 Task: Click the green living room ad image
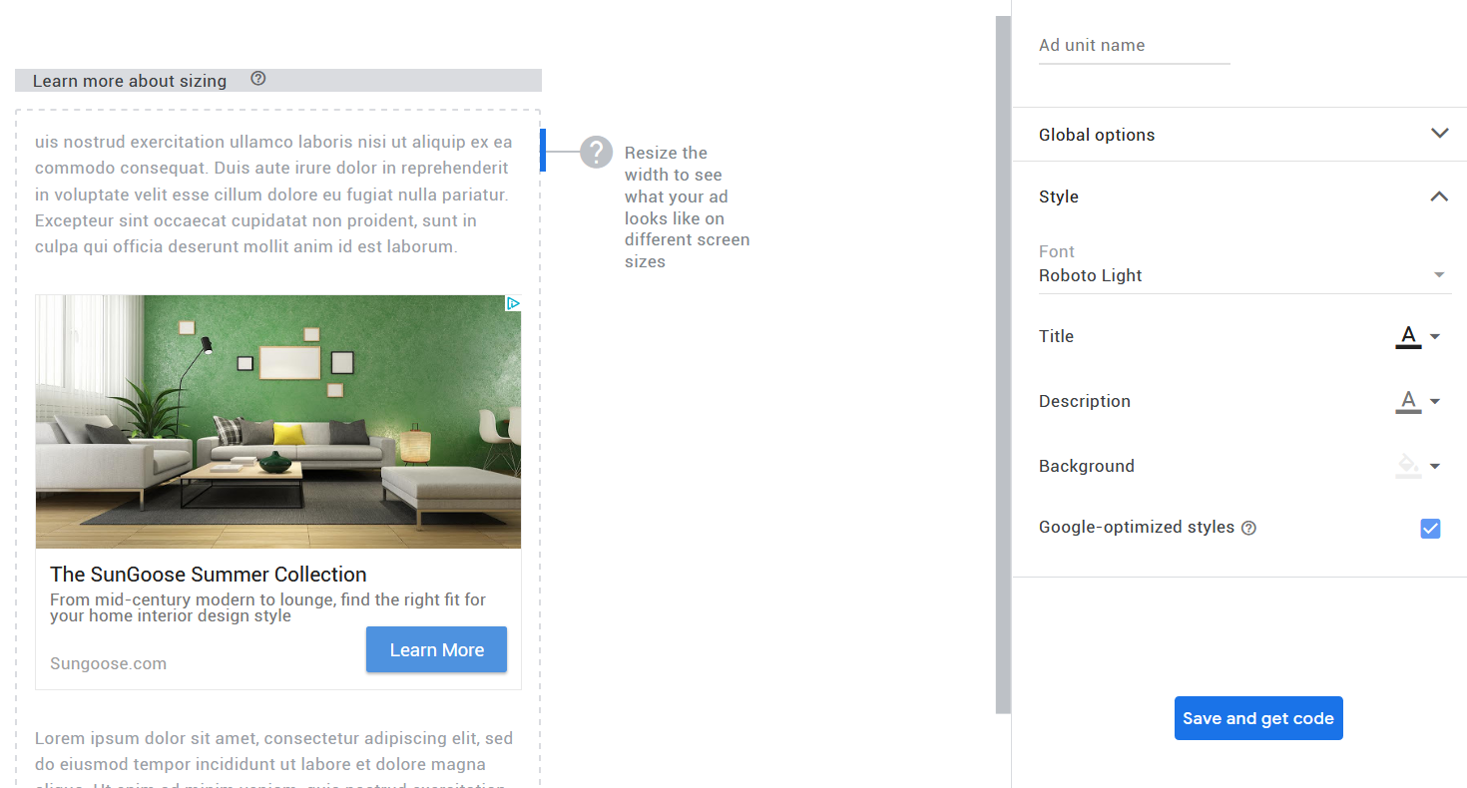[277, 421]
